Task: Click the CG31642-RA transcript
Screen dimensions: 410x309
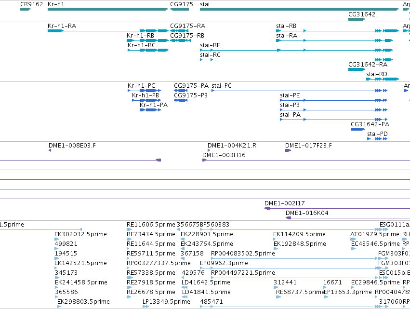Action: (357, 69)
